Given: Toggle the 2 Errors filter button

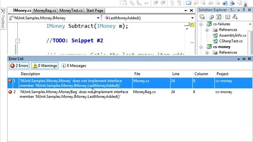Looking at the screenshot, I should click(19, 66).
